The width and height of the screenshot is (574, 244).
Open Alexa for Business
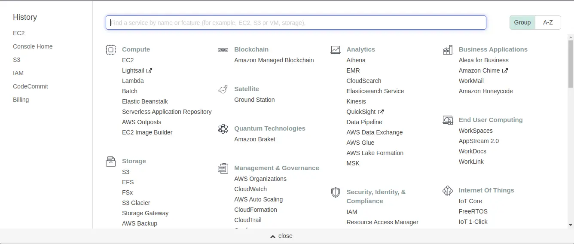pyautogui.click(x=484, y=60)
